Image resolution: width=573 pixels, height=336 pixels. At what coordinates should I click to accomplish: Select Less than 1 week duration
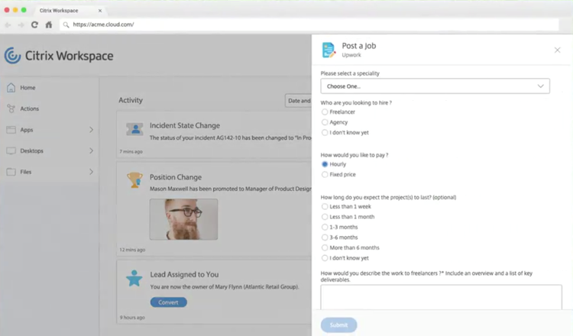click(325, 206)
